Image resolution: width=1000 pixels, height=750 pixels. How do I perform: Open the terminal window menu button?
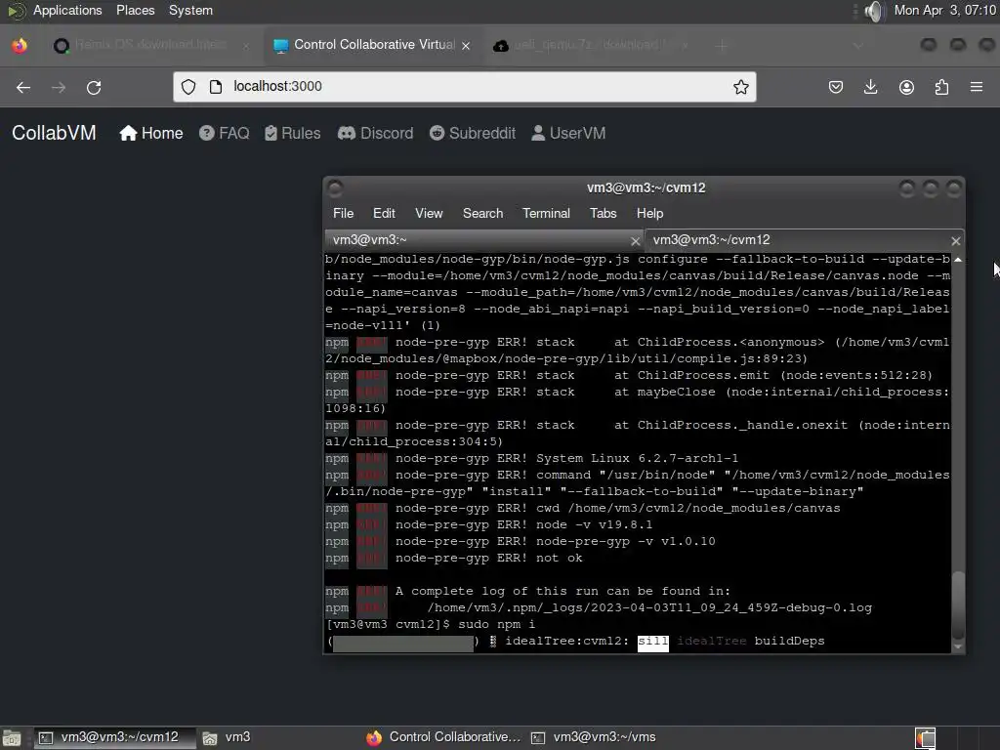click(335, 187)
